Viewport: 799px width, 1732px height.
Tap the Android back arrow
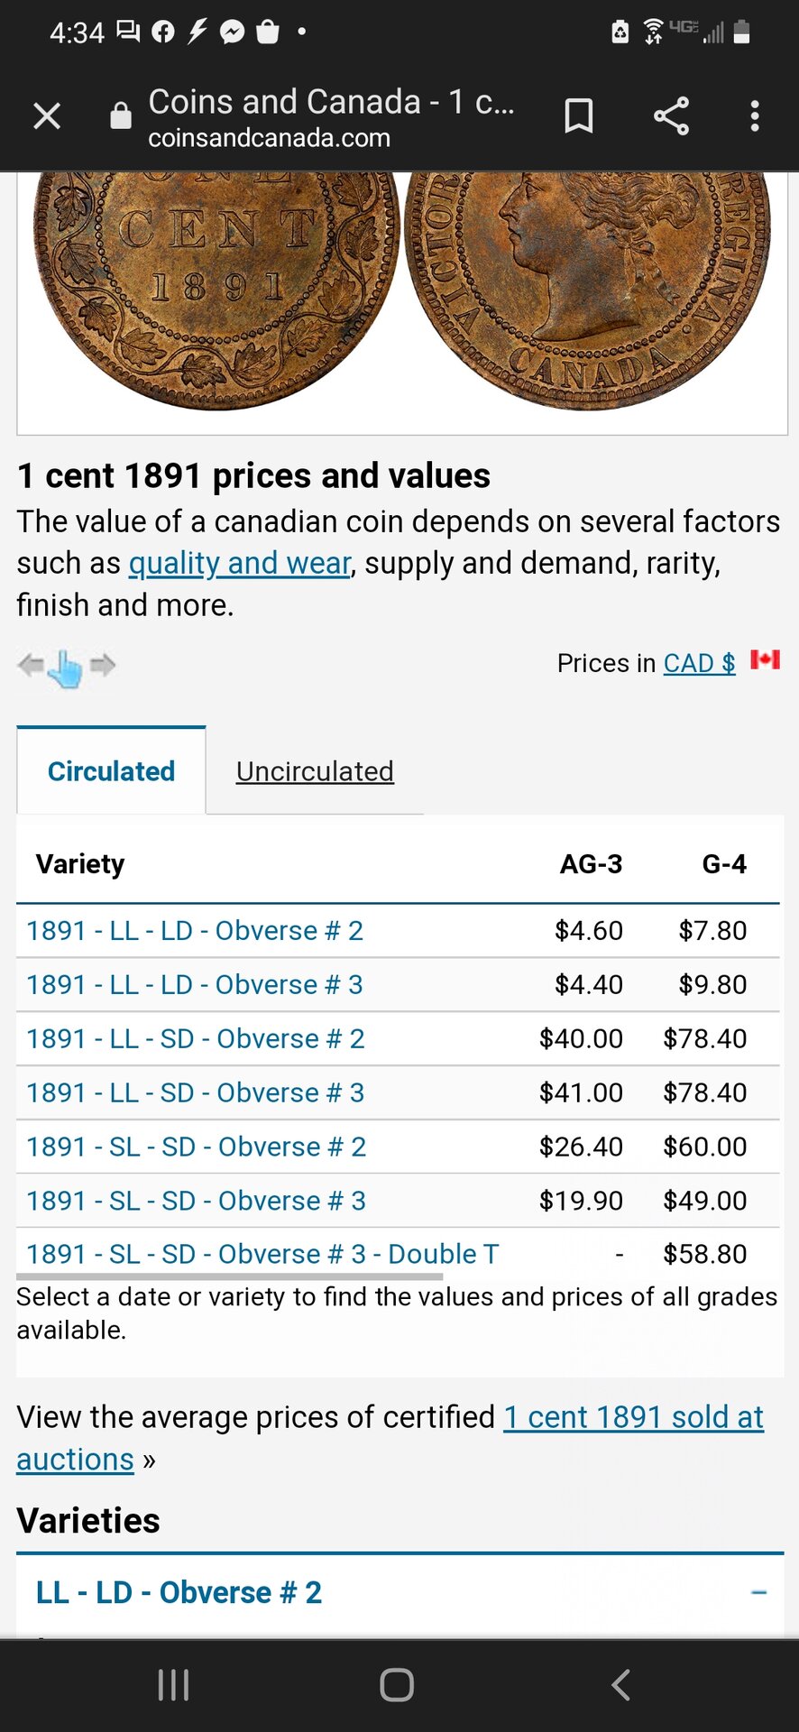620,1684
